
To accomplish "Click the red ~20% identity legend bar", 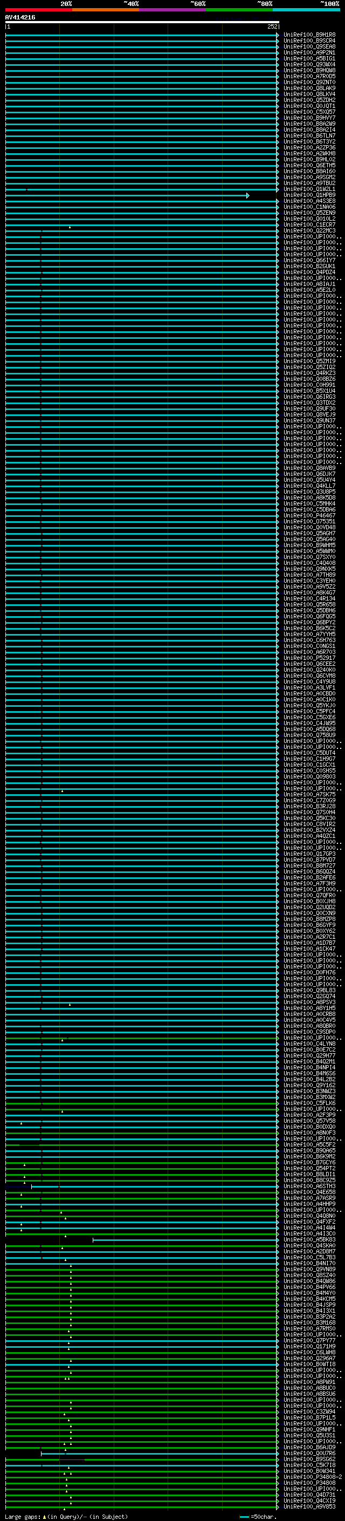I will point(39,10).
